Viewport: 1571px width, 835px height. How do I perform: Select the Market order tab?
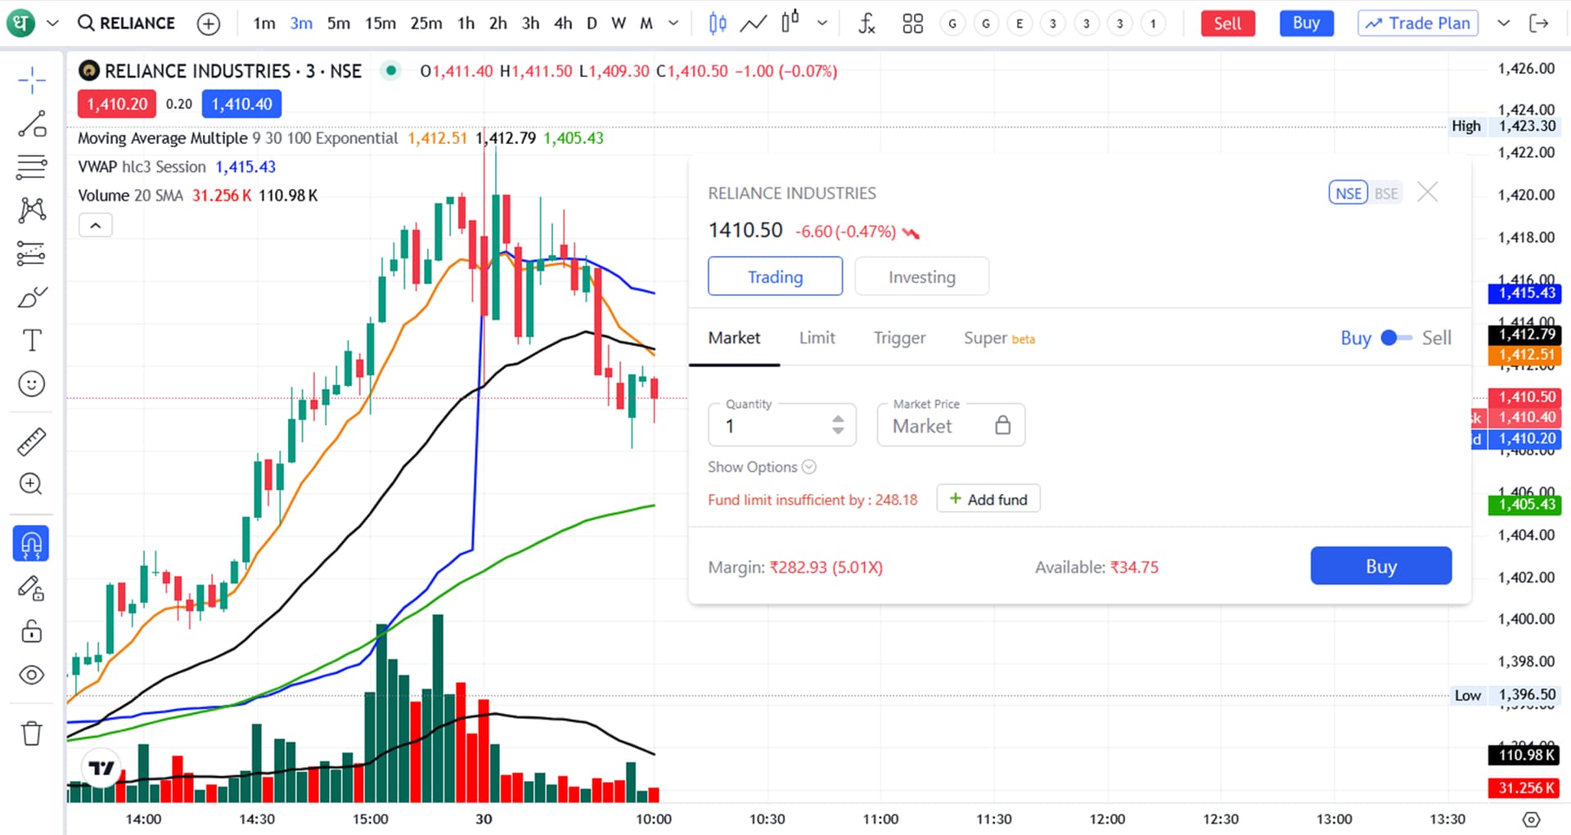coord(734,338)
